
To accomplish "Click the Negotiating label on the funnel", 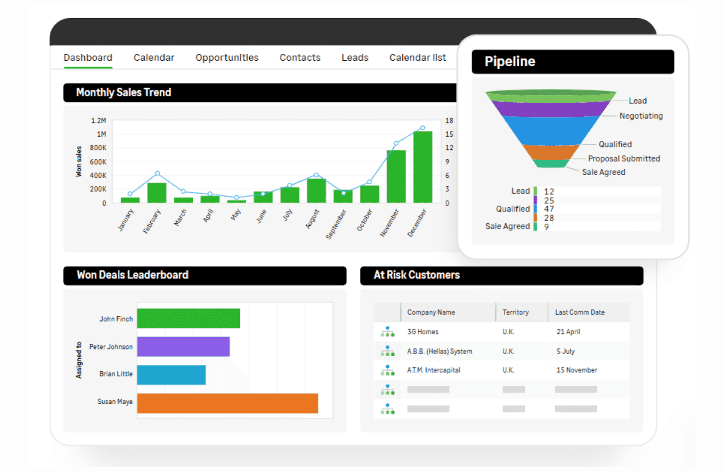I will coord(640,115).
